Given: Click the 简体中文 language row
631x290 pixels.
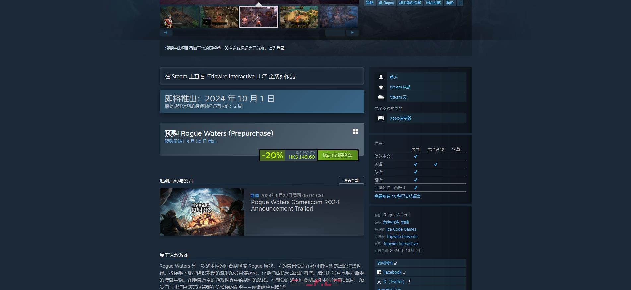Looking at the screenshot, I should coord(420,156).
